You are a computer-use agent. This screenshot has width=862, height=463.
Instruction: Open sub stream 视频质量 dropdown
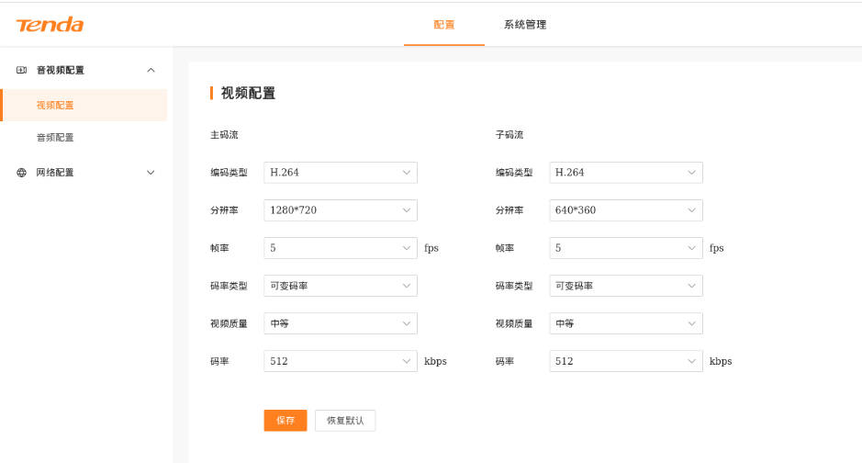point(625,323)
